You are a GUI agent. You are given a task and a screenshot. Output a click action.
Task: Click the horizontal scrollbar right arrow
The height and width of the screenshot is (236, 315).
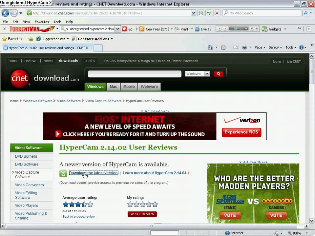[306, 226]
